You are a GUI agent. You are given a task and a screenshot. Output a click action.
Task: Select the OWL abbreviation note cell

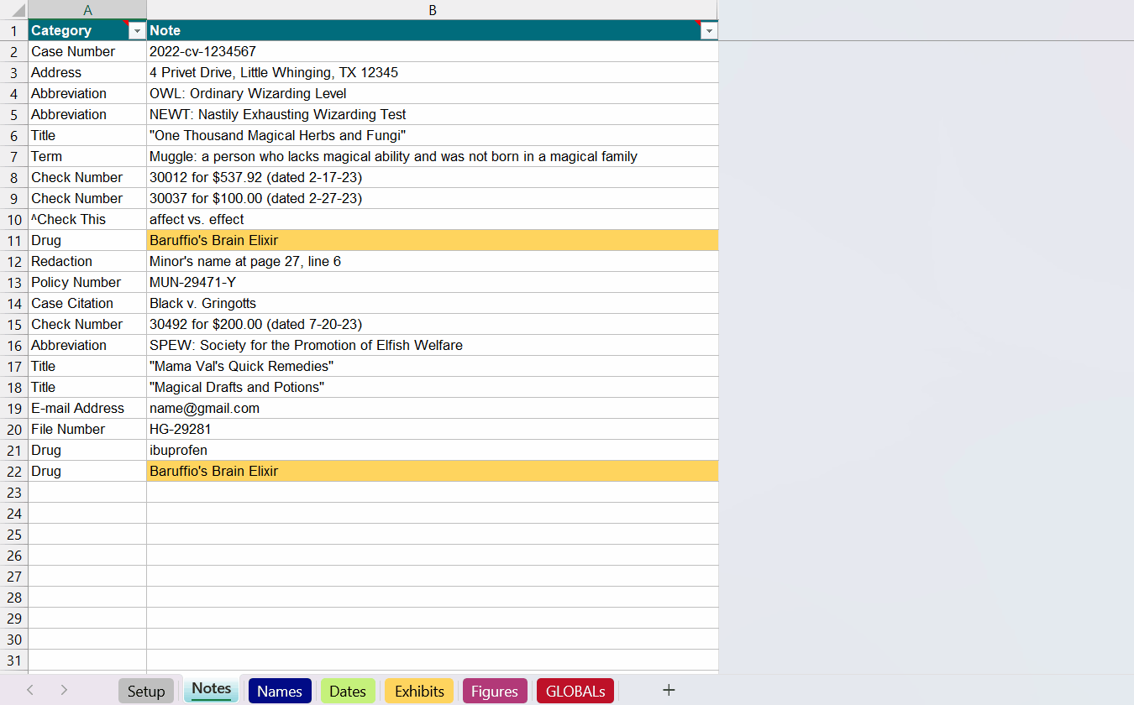[x=433, y=93]
